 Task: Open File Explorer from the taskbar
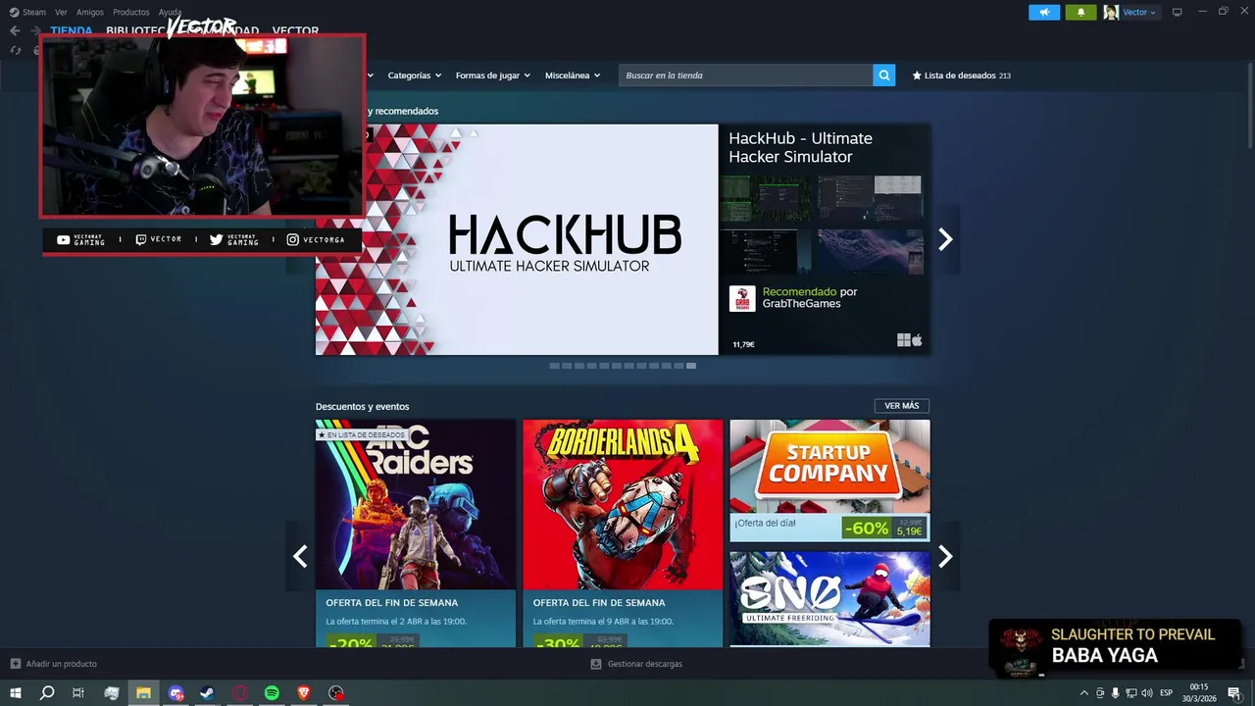point(143,693)
